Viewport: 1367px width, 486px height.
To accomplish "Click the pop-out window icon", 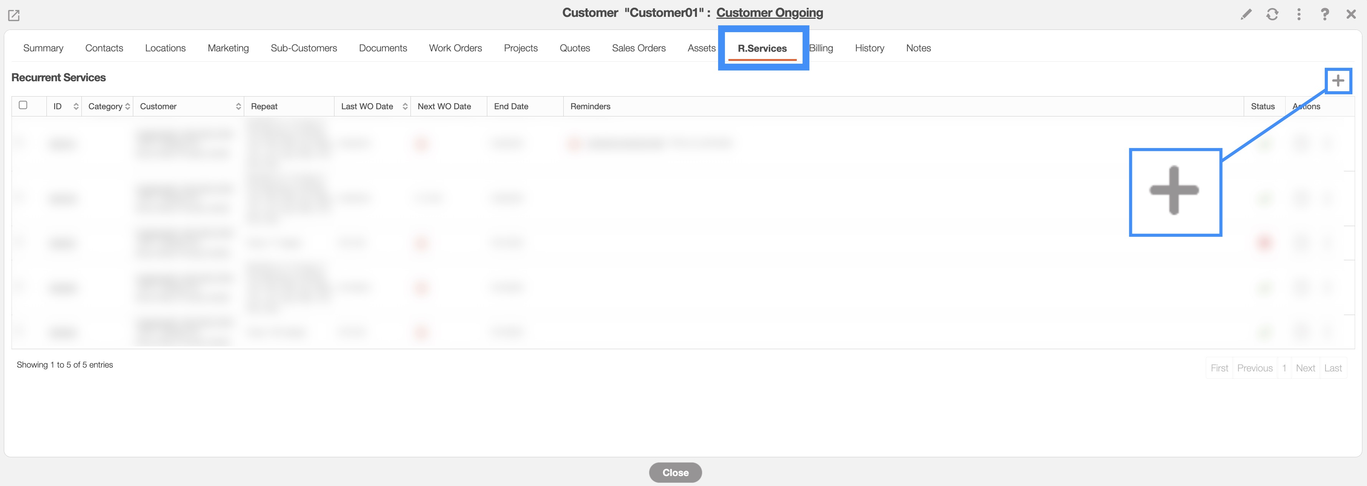I will (x=14, y=15).
